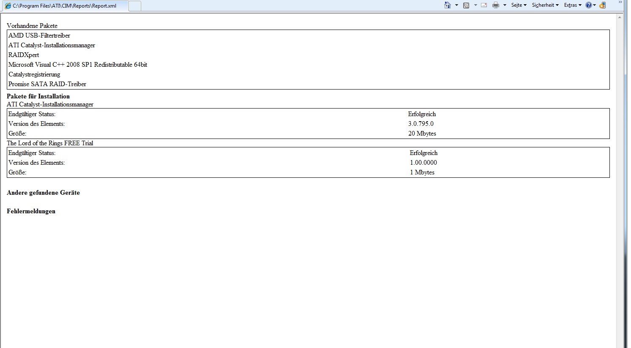Click 'Microsoft Visual C++ 2008 SP1 Redistributable 64bit'
Screen dimensions: 631x348
click(78, 65)
